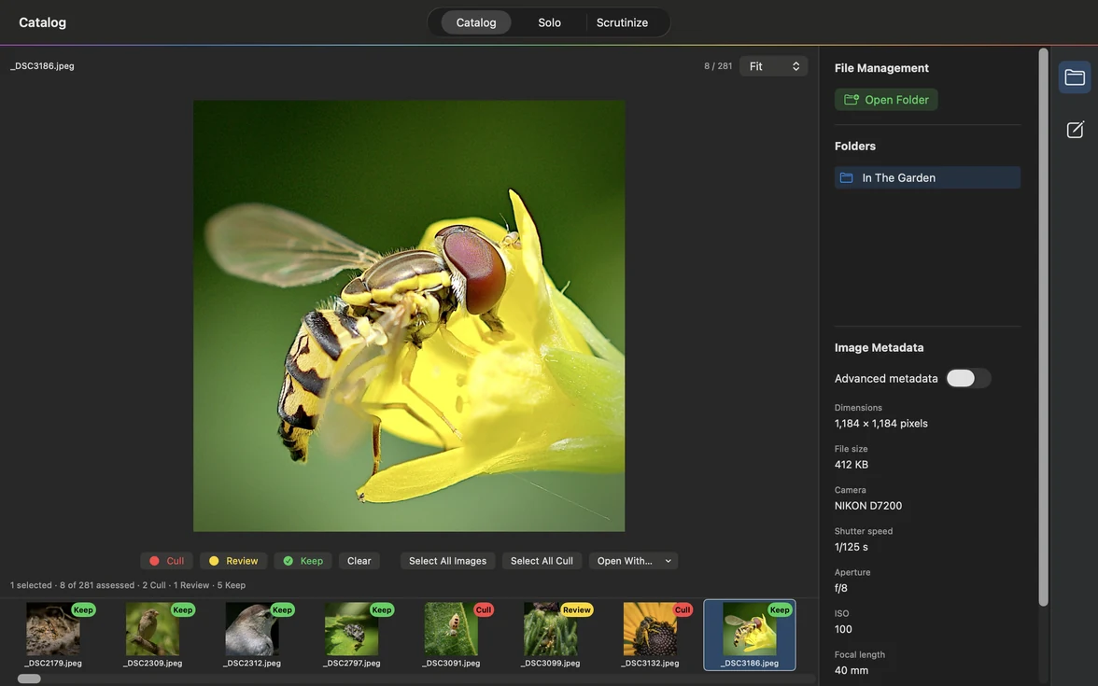This screenshot has width=1098, height=686.
Task: Click the 40 mm focal length value
Action: point(851,670)
